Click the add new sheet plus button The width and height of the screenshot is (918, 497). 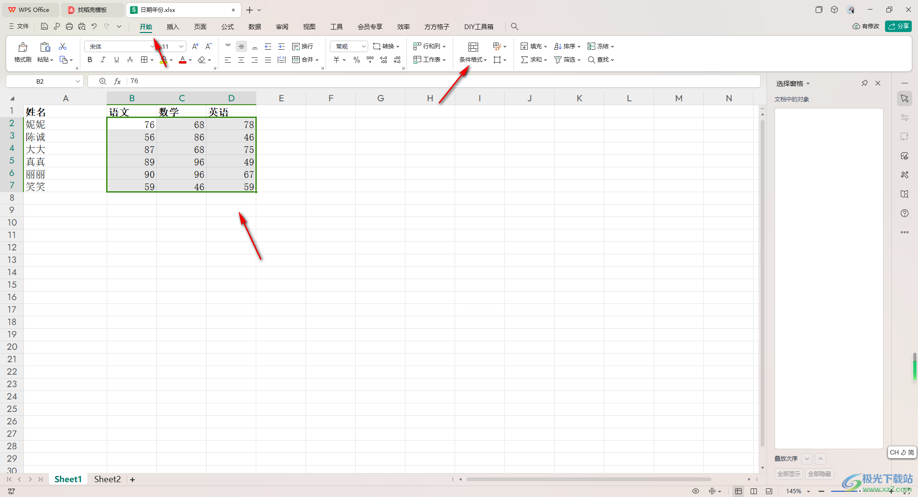pyautogui.click(x=132, y=480)
